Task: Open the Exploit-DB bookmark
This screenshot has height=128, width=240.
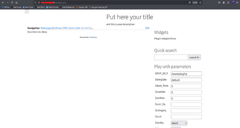Action: (x=82, y=7)
